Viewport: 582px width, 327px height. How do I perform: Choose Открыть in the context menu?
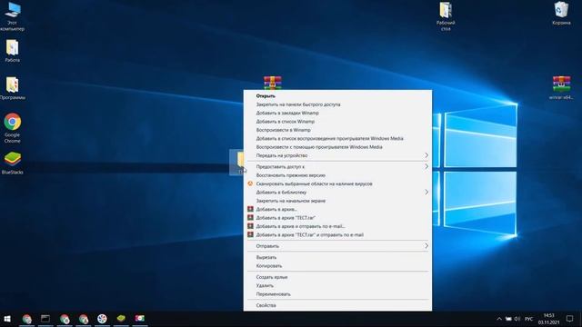coord(337,95)
